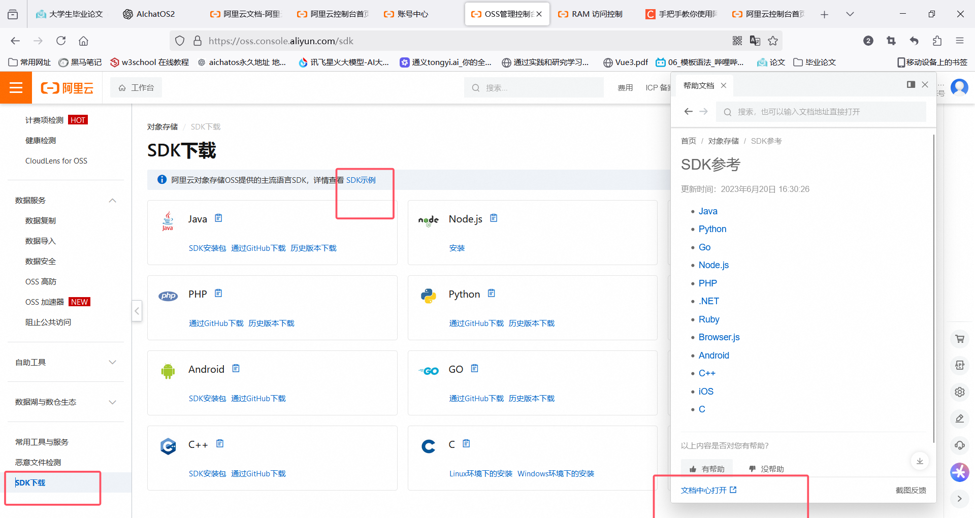975x518 pixels.
Task: Click the 工作台 button
Action: click(136, 88)
